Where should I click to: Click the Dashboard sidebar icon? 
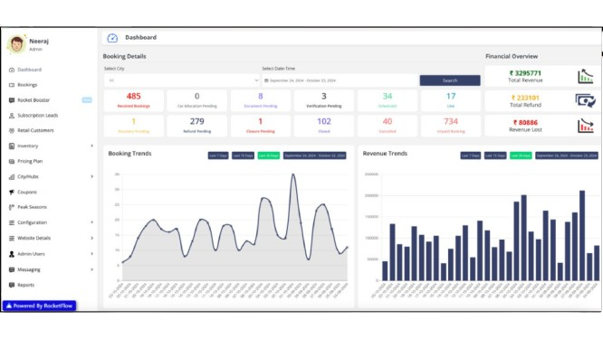point(12,70)
